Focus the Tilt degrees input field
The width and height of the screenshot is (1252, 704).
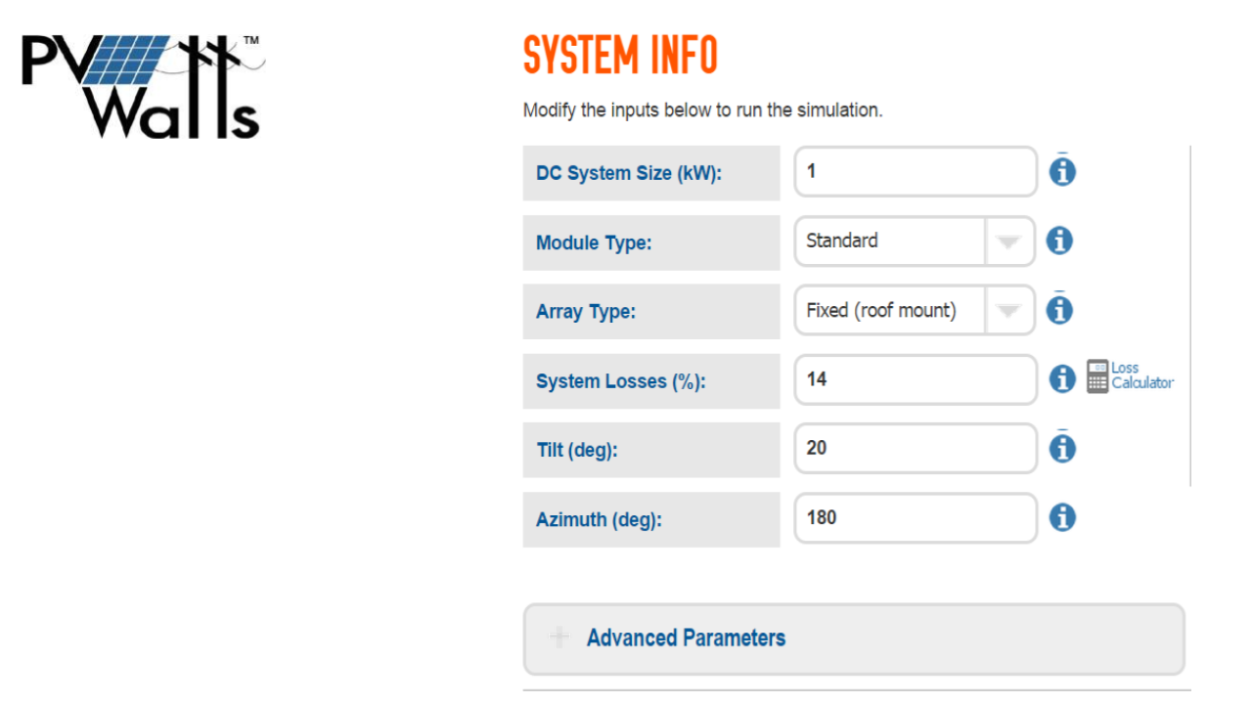[915, 449]
